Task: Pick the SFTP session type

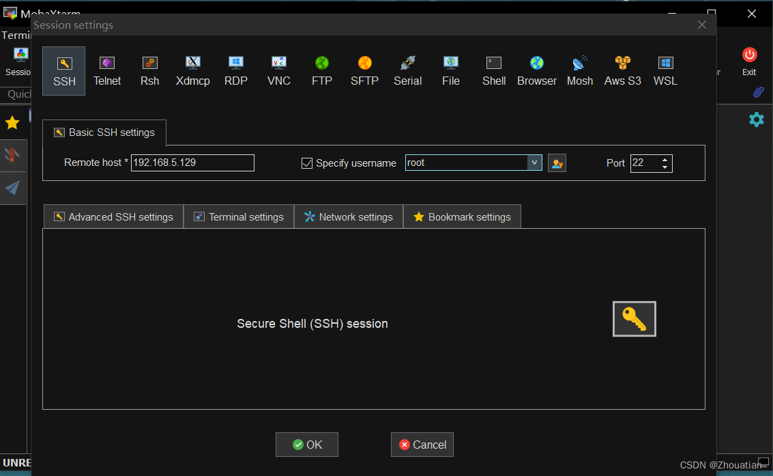Action: pos(364,71)
